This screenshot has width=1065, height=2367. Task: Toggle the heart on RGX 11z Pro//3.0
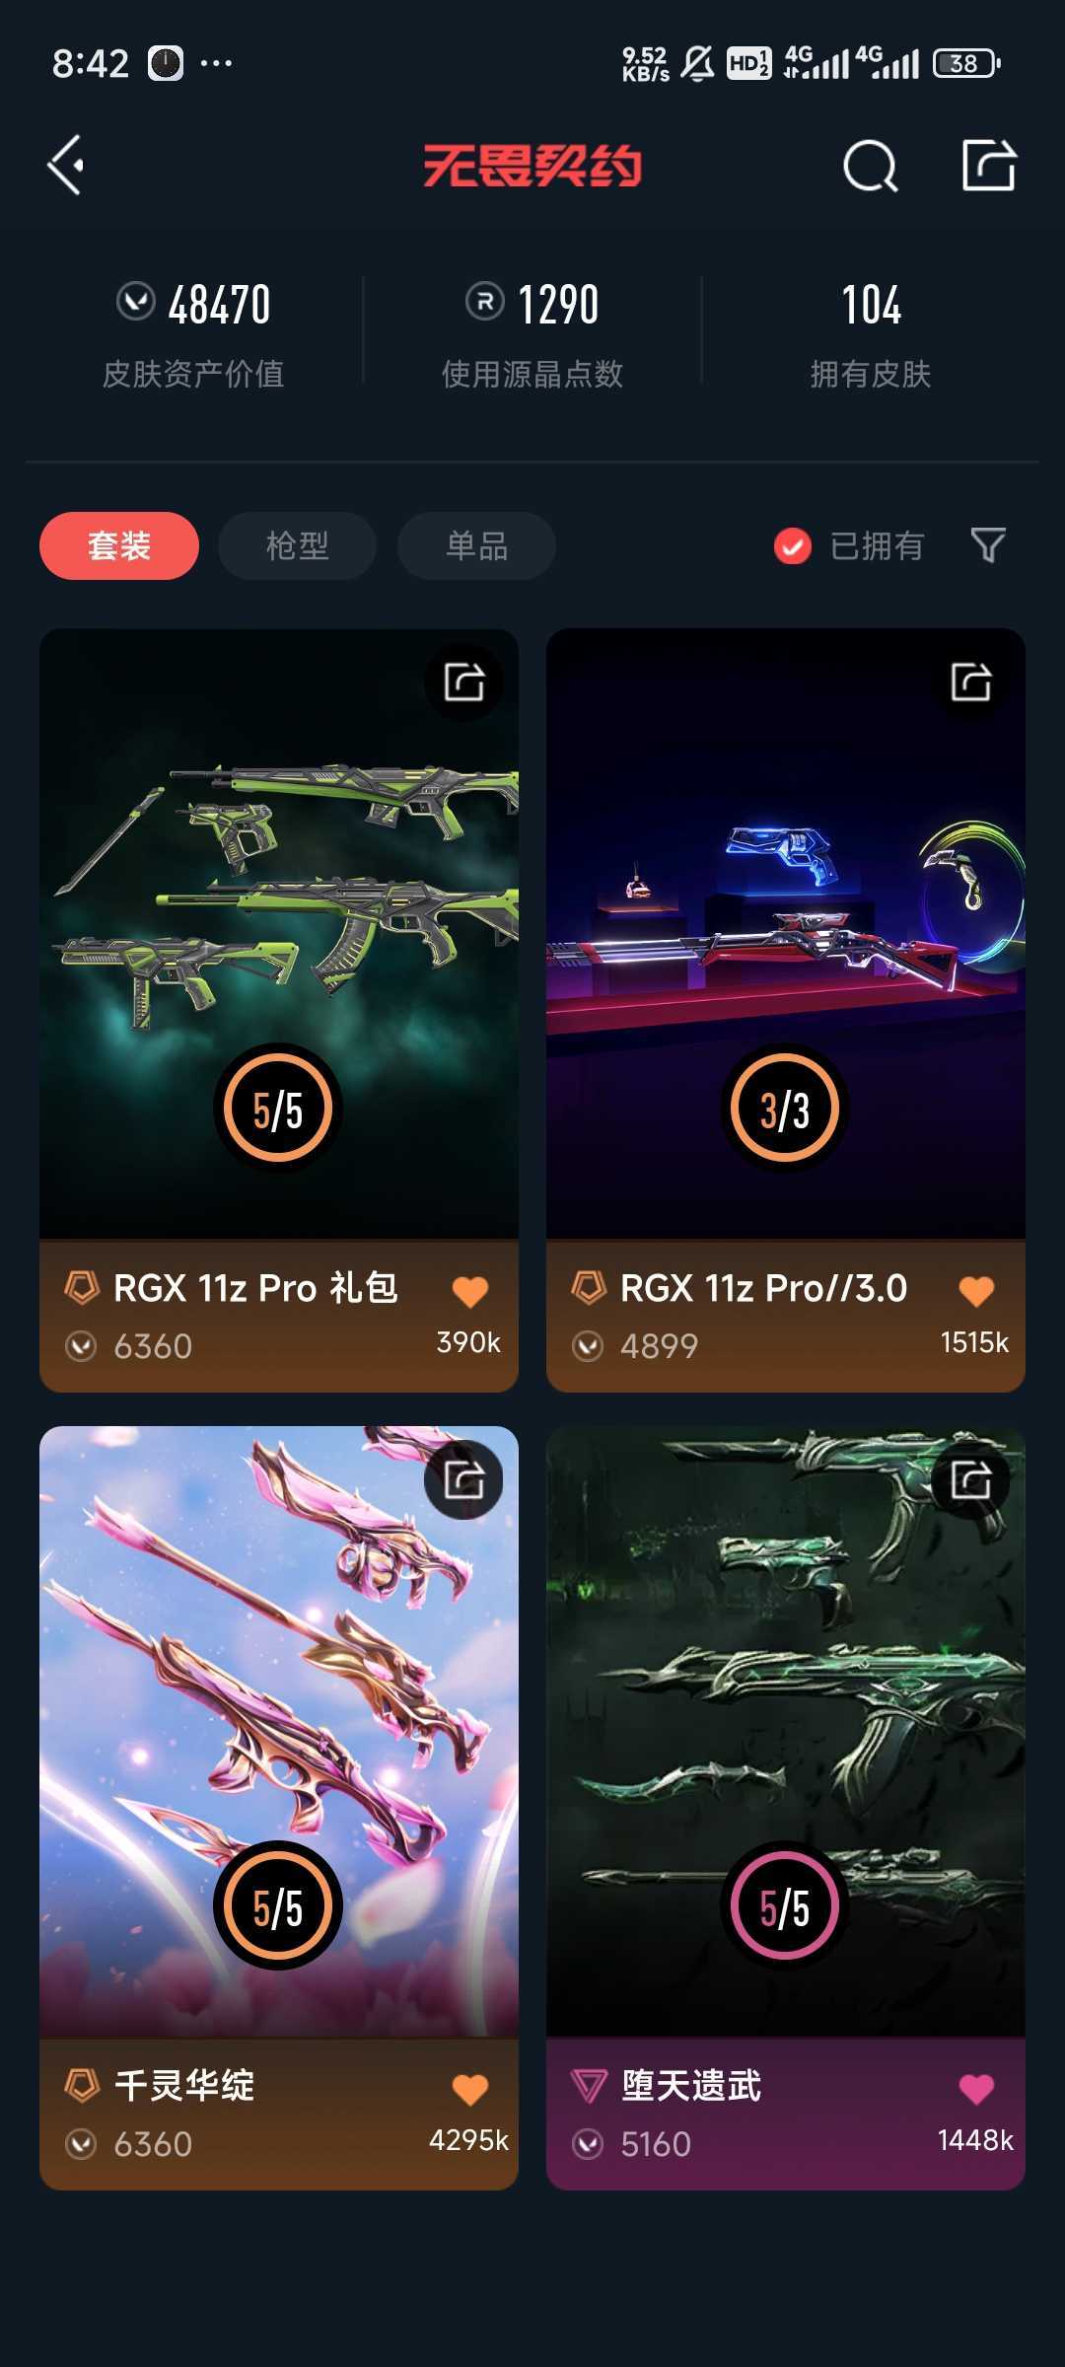coord(976,1291)
